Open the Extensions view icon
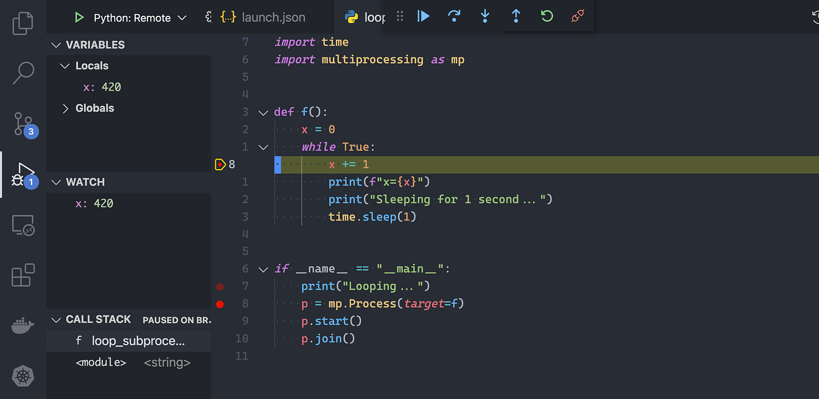 [22, 275]
